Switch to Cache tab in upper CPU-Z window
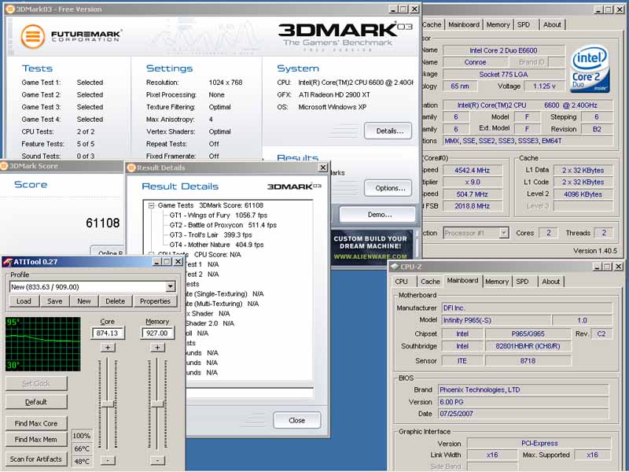 pyautogui.click(x=432, y=24)
